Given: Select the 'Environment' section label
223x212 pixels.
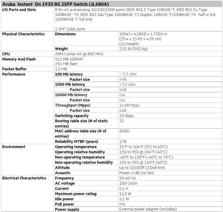Looking at the screenshot, I should pyautogui.click(x=14, y=147).
